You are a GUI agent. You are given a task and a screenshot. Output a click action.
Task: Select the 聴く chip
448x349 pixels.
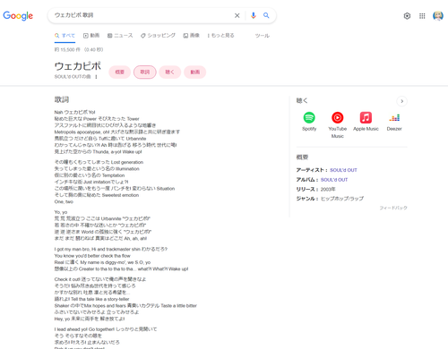click(170, 72)
